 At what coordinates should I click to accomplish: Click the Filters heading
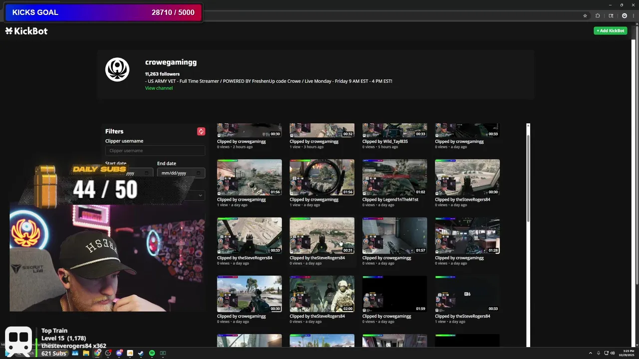point(114,131)
